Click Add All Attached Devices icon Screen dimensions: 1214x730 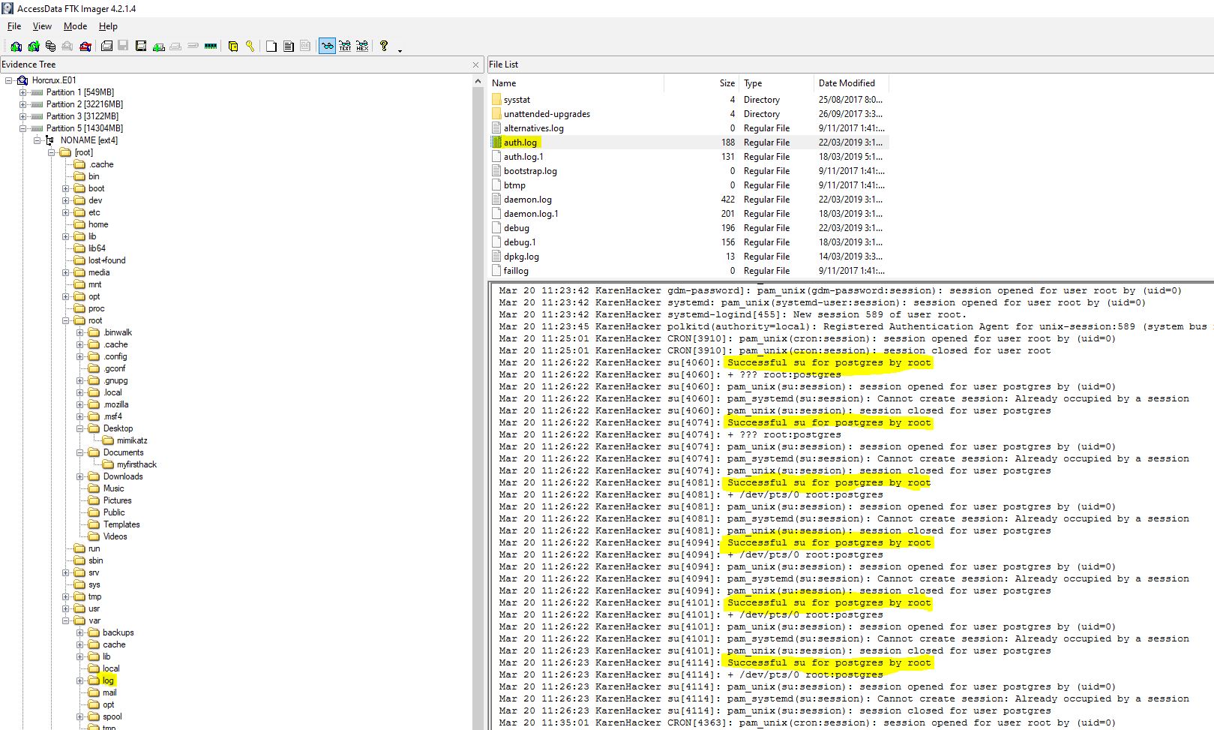[33, 47]
